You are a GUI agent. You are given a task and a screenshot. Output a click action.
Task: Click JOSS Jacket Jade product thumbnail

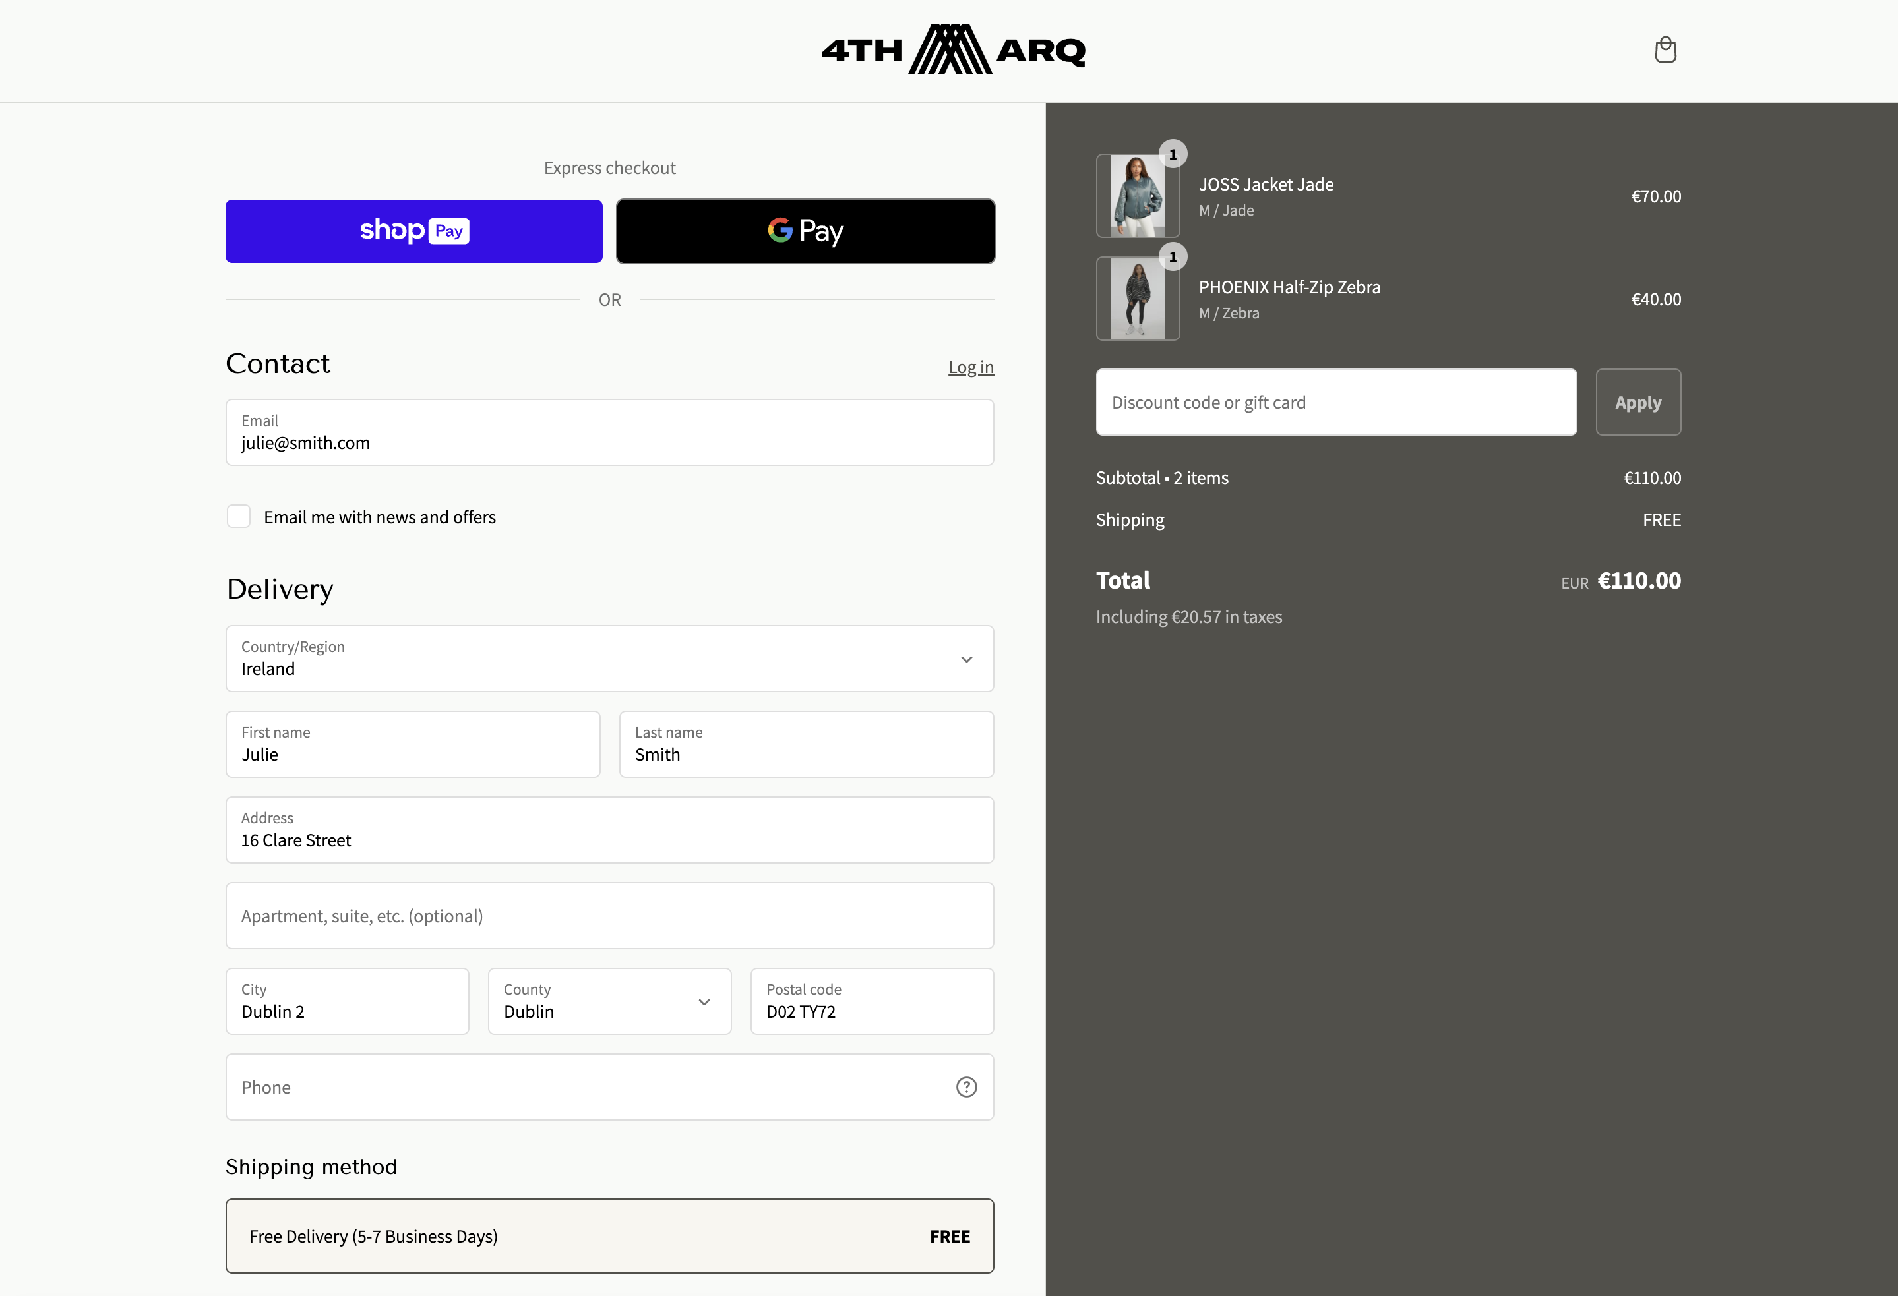[x=1137, y=196]
